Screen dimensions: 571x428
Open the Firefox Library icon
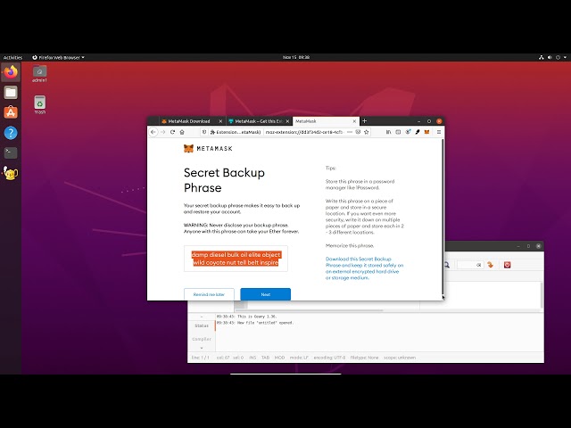[x=388, y=132]
